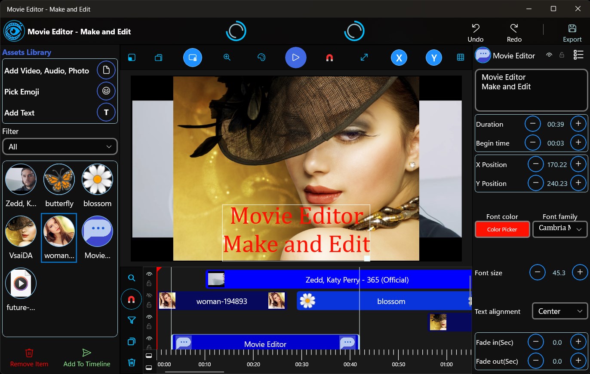Open the grid view icon above the timeline
The width and height of the screenshot is (590, 374).
point(460,57)
